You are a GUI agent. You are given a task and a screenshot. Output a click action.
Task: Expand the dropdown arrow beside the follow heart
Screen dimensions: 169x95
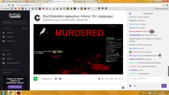tap(38, 79)
